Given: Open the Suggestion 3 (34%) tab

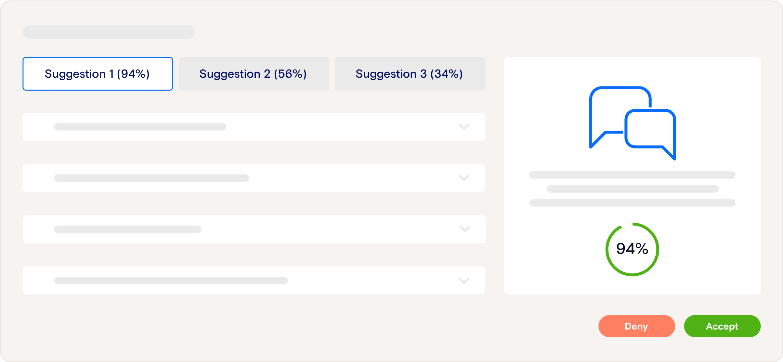Looking at the screenshot, I should pyautogui.click(x=410, y=74).
